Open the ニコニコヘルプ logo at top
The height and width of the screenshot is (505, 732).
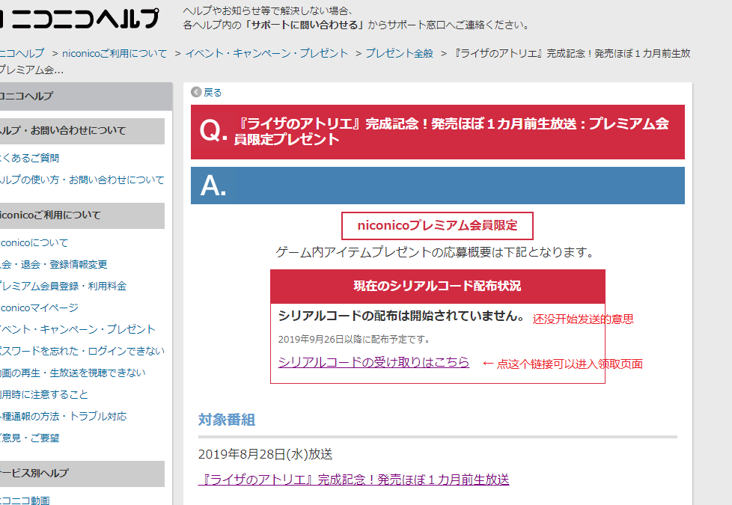(x=79, y=19)
